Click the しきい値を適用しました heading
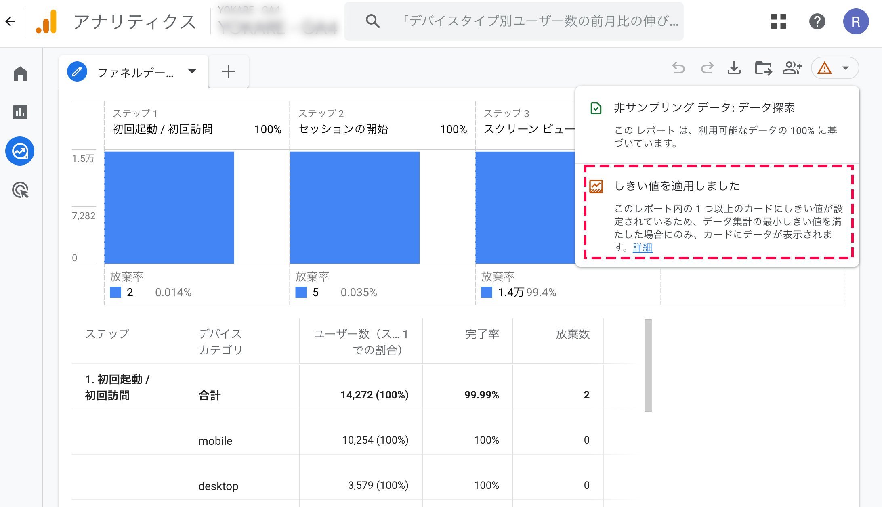This screenshot has width=882, height=507. [x=677, y=186]
